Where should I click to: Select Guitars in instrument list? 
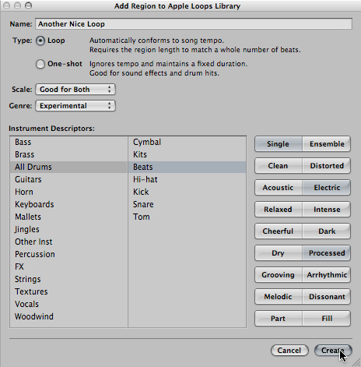pyautogui.click(x=68, y=179)
